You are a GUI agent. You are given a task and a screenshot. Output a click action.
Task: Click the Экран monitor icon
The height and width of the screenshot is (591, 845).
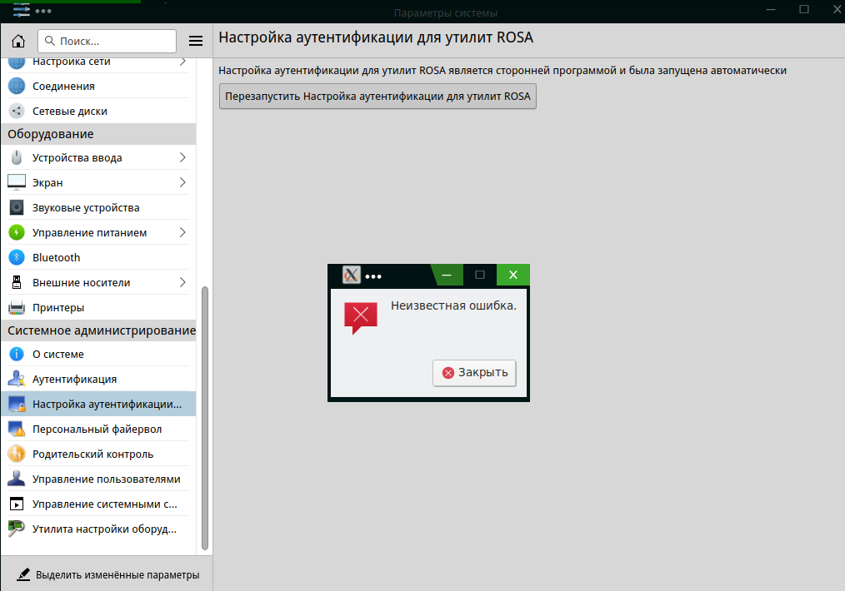coord(17,182)
